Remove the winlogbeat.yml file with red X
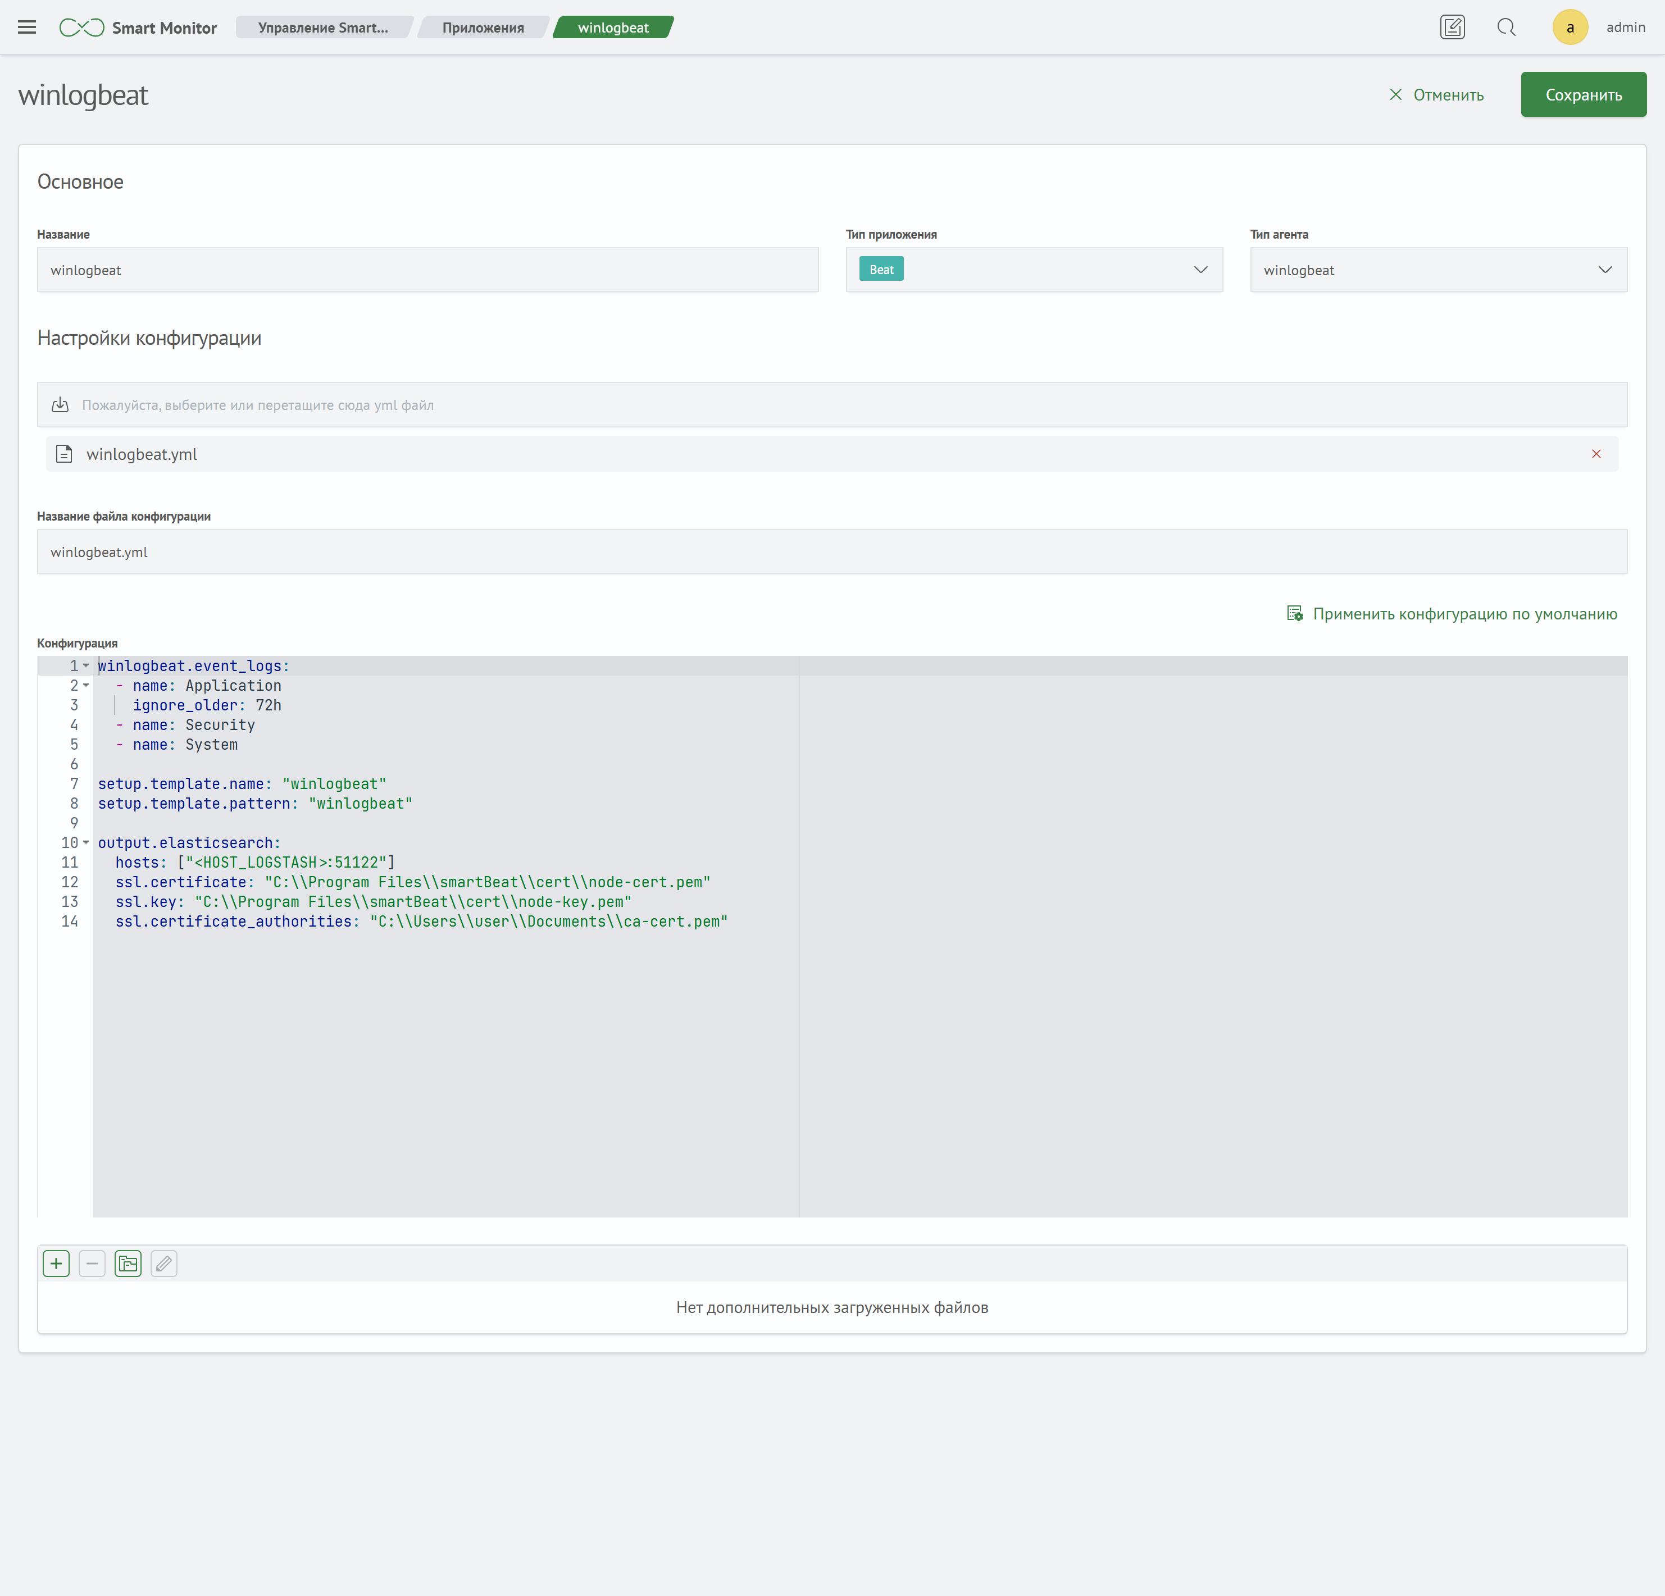The height and width of the screenshot is (1596, 1665). click(1596, 454)
